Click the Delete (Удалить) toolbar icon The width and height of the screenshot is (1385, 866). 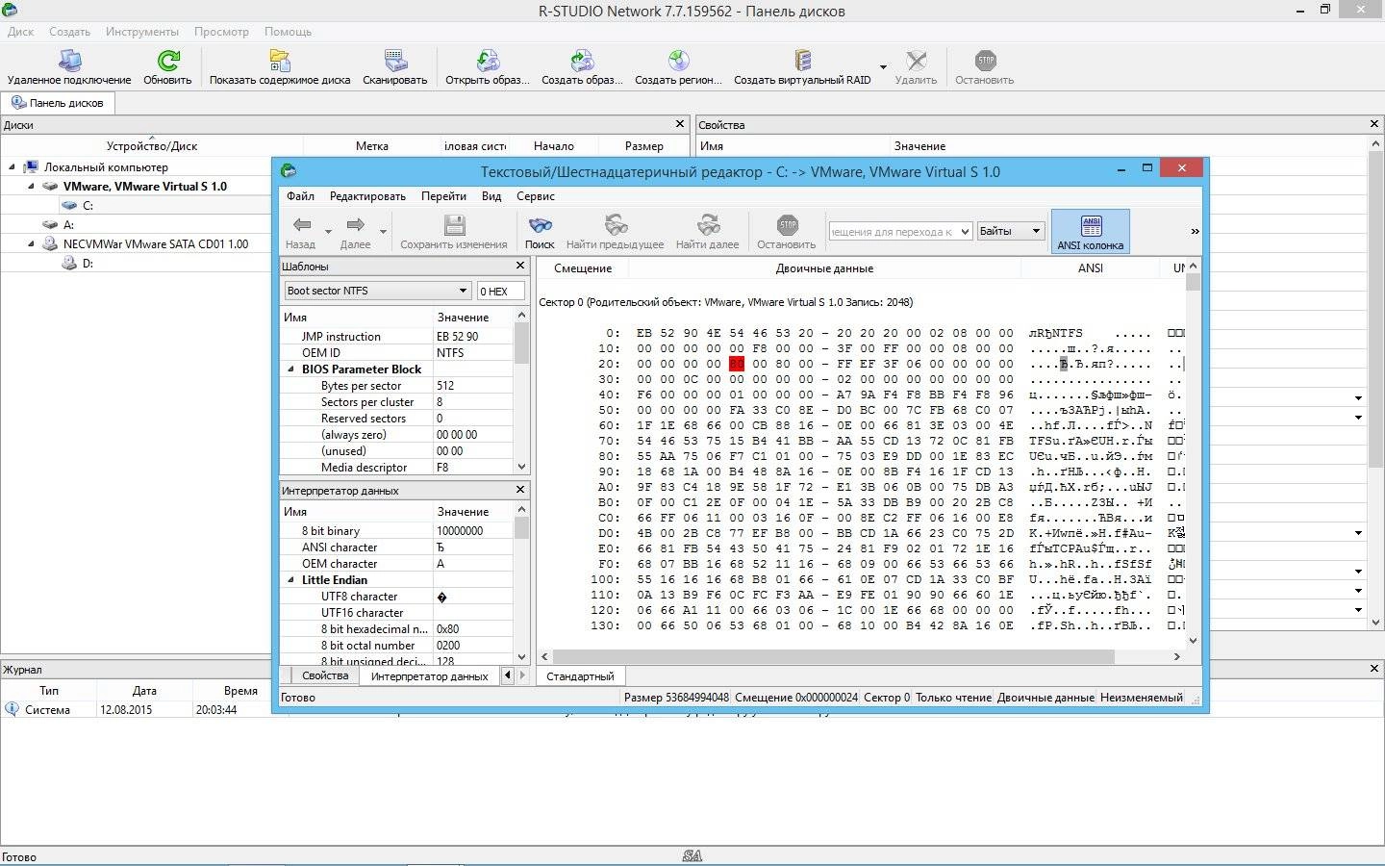point(916,62)
